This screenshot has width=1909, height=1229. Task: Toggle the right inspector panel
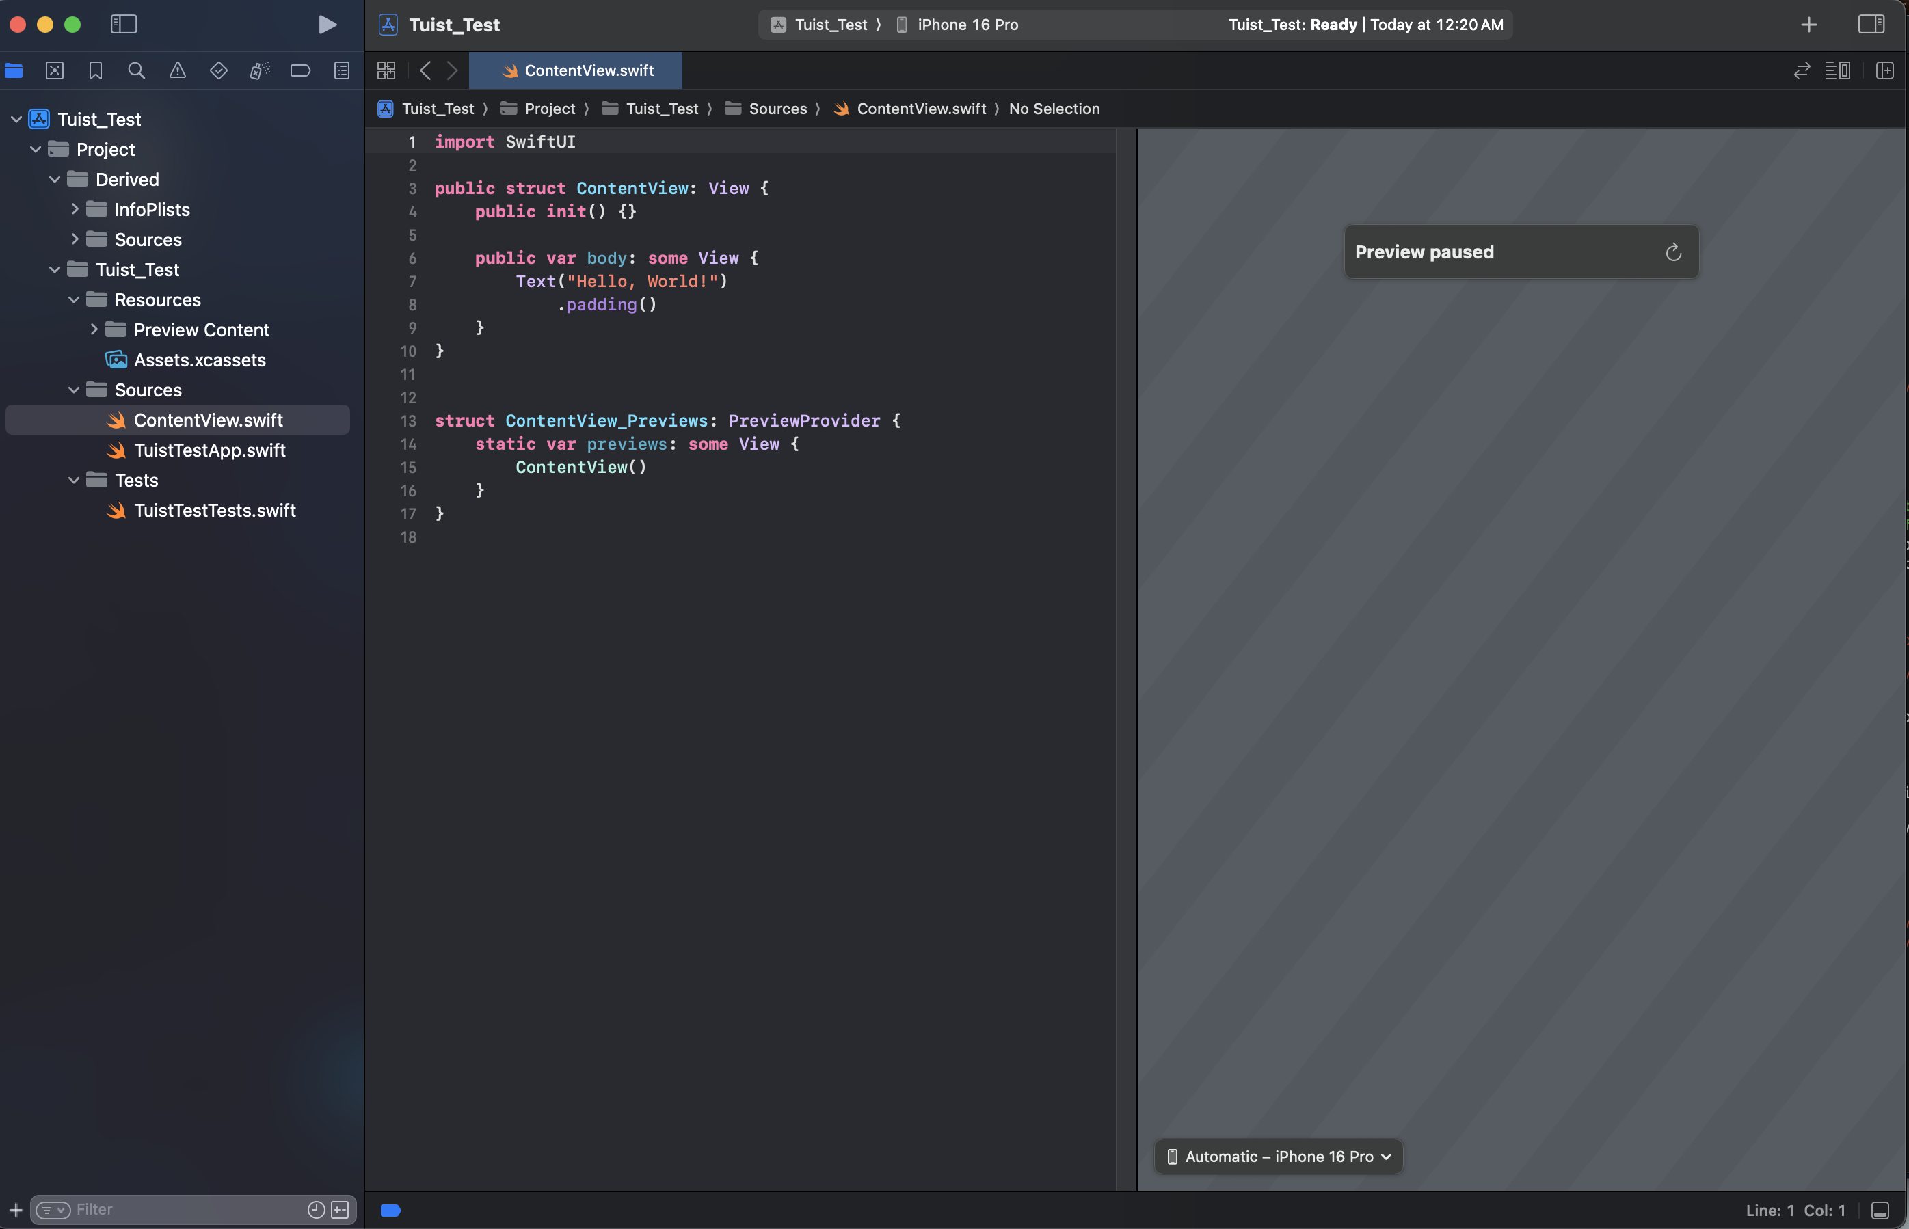(1871, 25)
